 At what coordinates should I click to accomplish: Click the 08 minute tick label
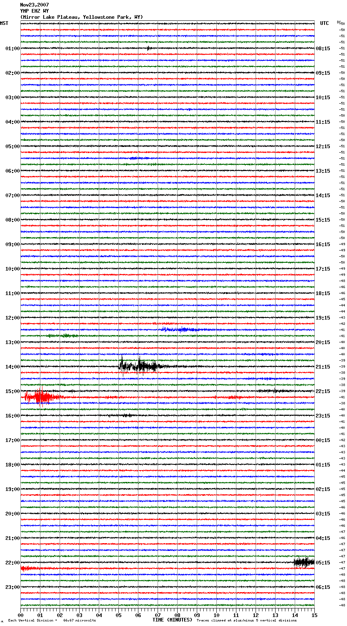[x=177, y=615]
